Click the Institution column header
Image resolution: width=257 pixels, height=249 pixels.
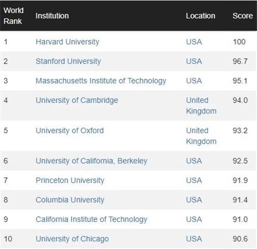click(x=52, y=16)
